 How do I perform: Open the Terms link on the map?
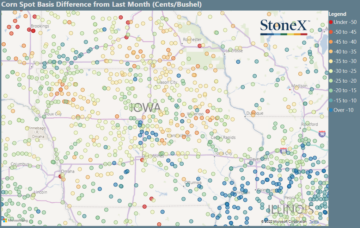314,222
